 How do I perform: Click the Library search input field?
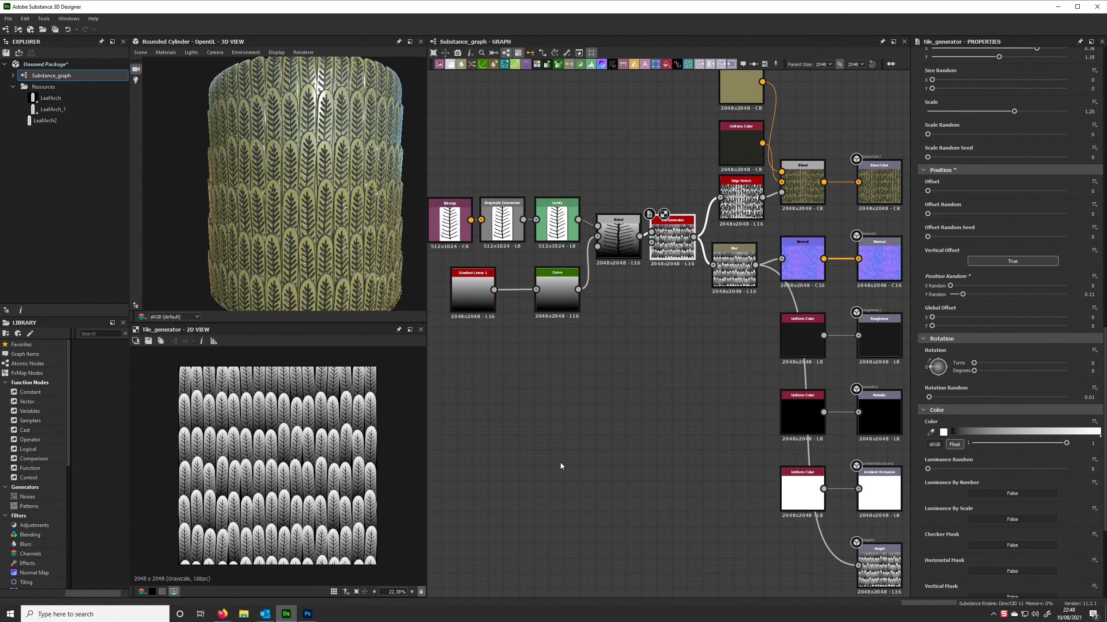(100, 333)
